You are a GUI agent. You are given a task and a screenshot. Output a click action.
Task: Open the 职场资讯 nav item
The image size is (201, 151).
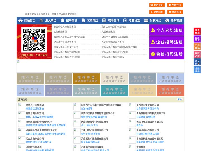click(113, 20)
